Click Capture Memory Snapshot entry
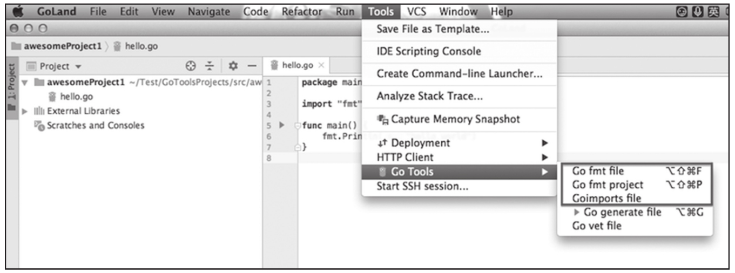This screenshot has width=735, height=273. pyautogui.click(x=455, y=119)
